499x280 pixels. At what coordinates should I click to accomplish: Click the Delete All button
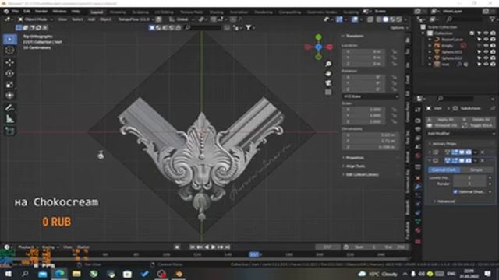pyautogui.click(x=478, y=120)
